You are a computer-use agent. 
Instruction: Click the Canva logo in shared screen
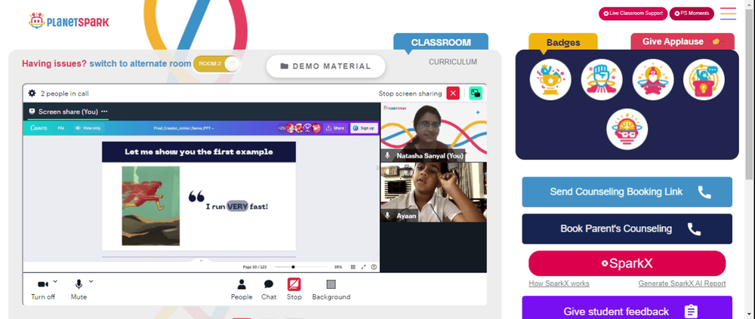38,128
